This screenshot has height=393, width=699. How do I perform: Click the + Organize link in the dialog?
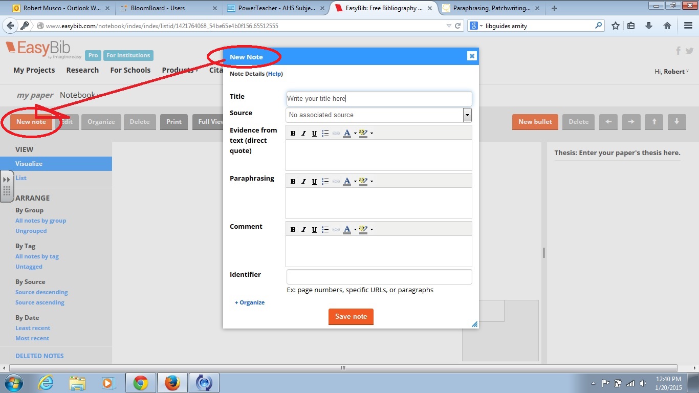click(250, 302)
